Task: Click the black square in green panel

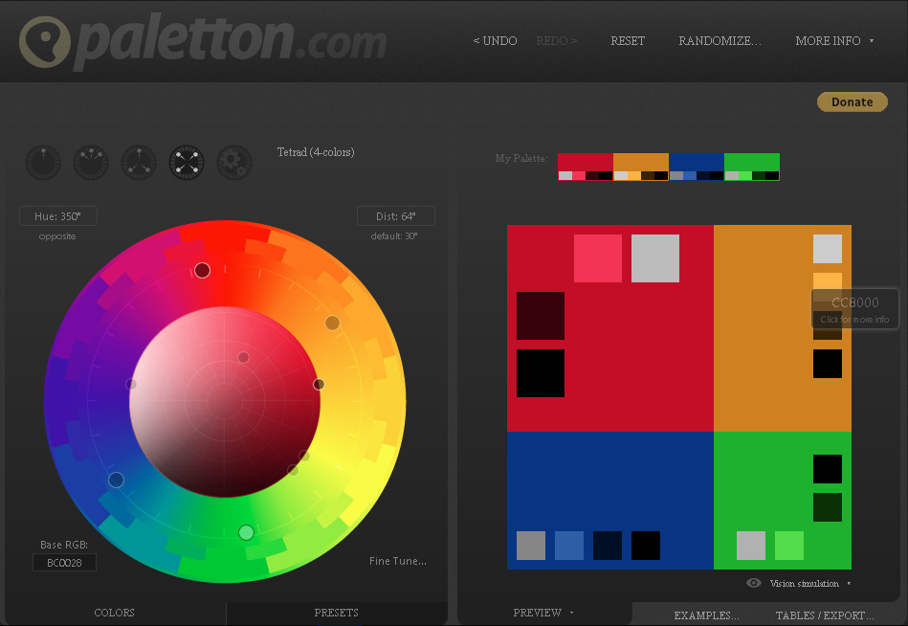Action: click(x=828, y=469)
